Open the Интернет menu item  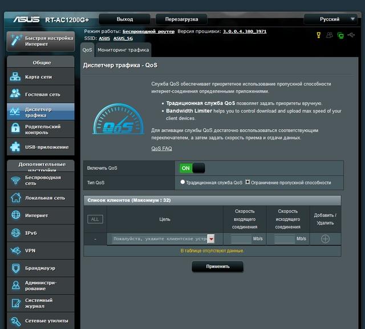(40, 215)
